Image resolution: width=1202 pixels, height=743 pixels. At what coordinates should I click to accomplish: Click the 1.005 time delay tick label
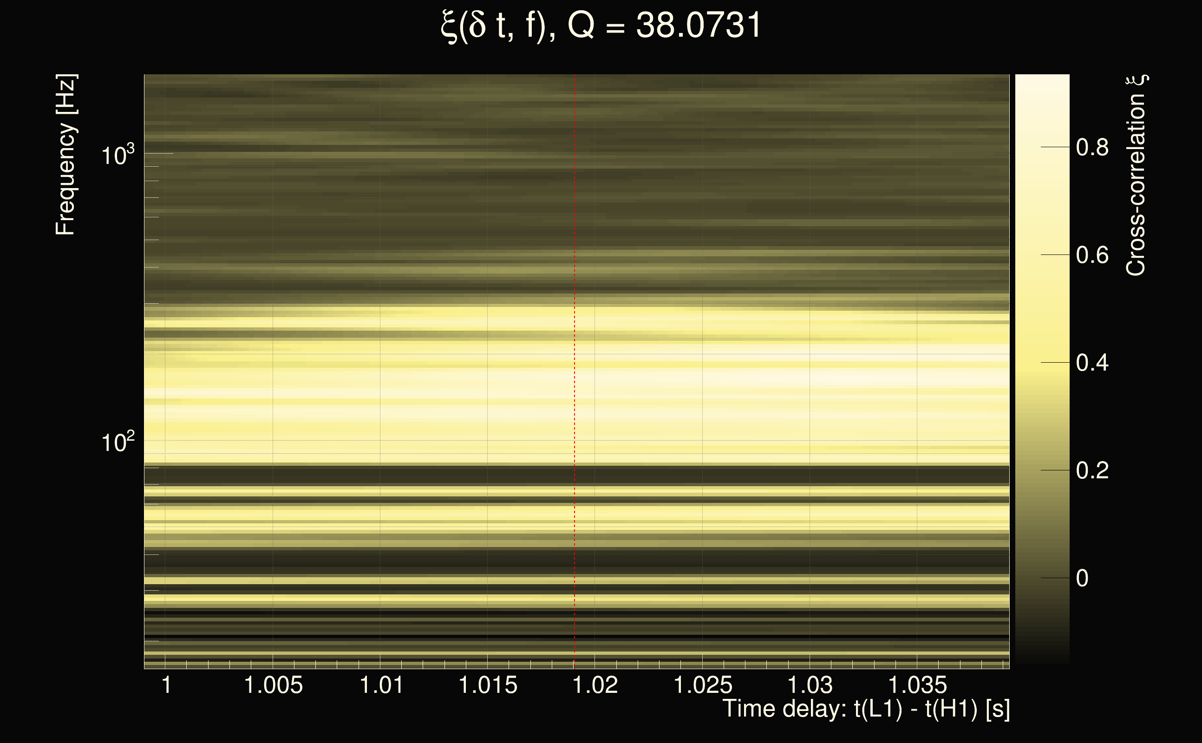pyautogui.click(x=273, y=685)
